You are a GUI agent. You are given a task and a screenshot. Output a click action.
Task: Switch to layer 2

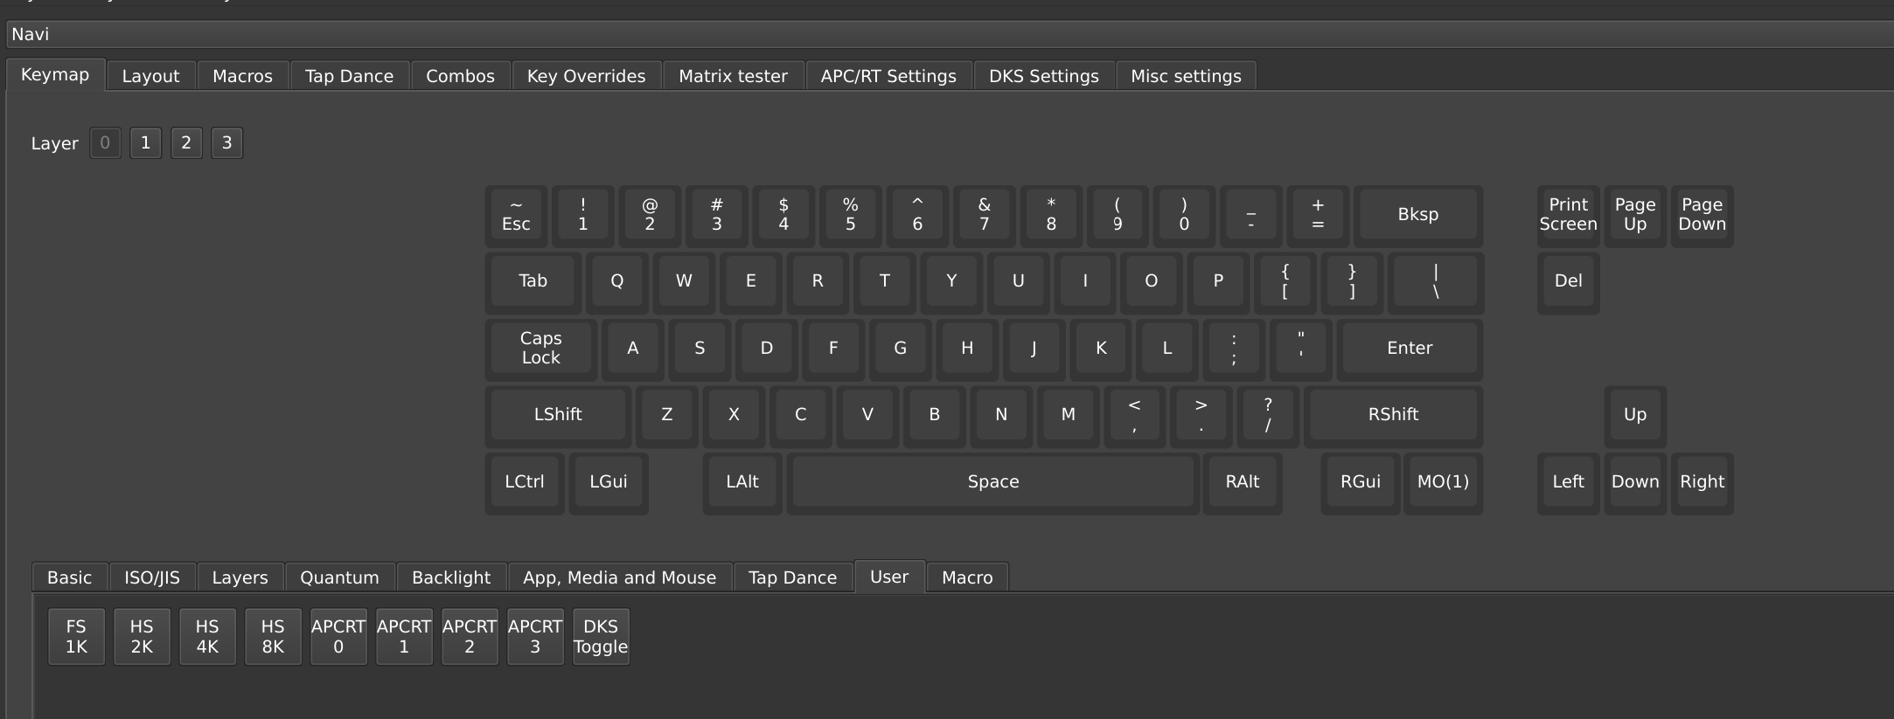186,142
